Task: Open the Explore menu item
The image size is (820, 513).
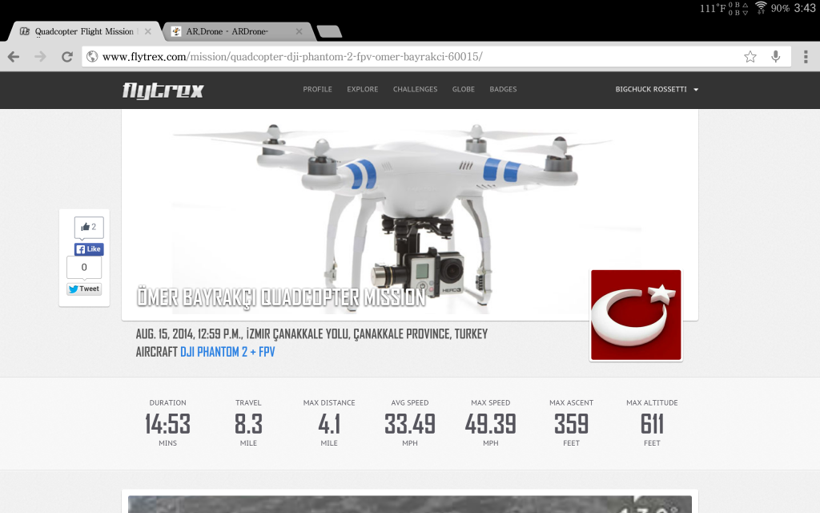Action: (363, 90)
